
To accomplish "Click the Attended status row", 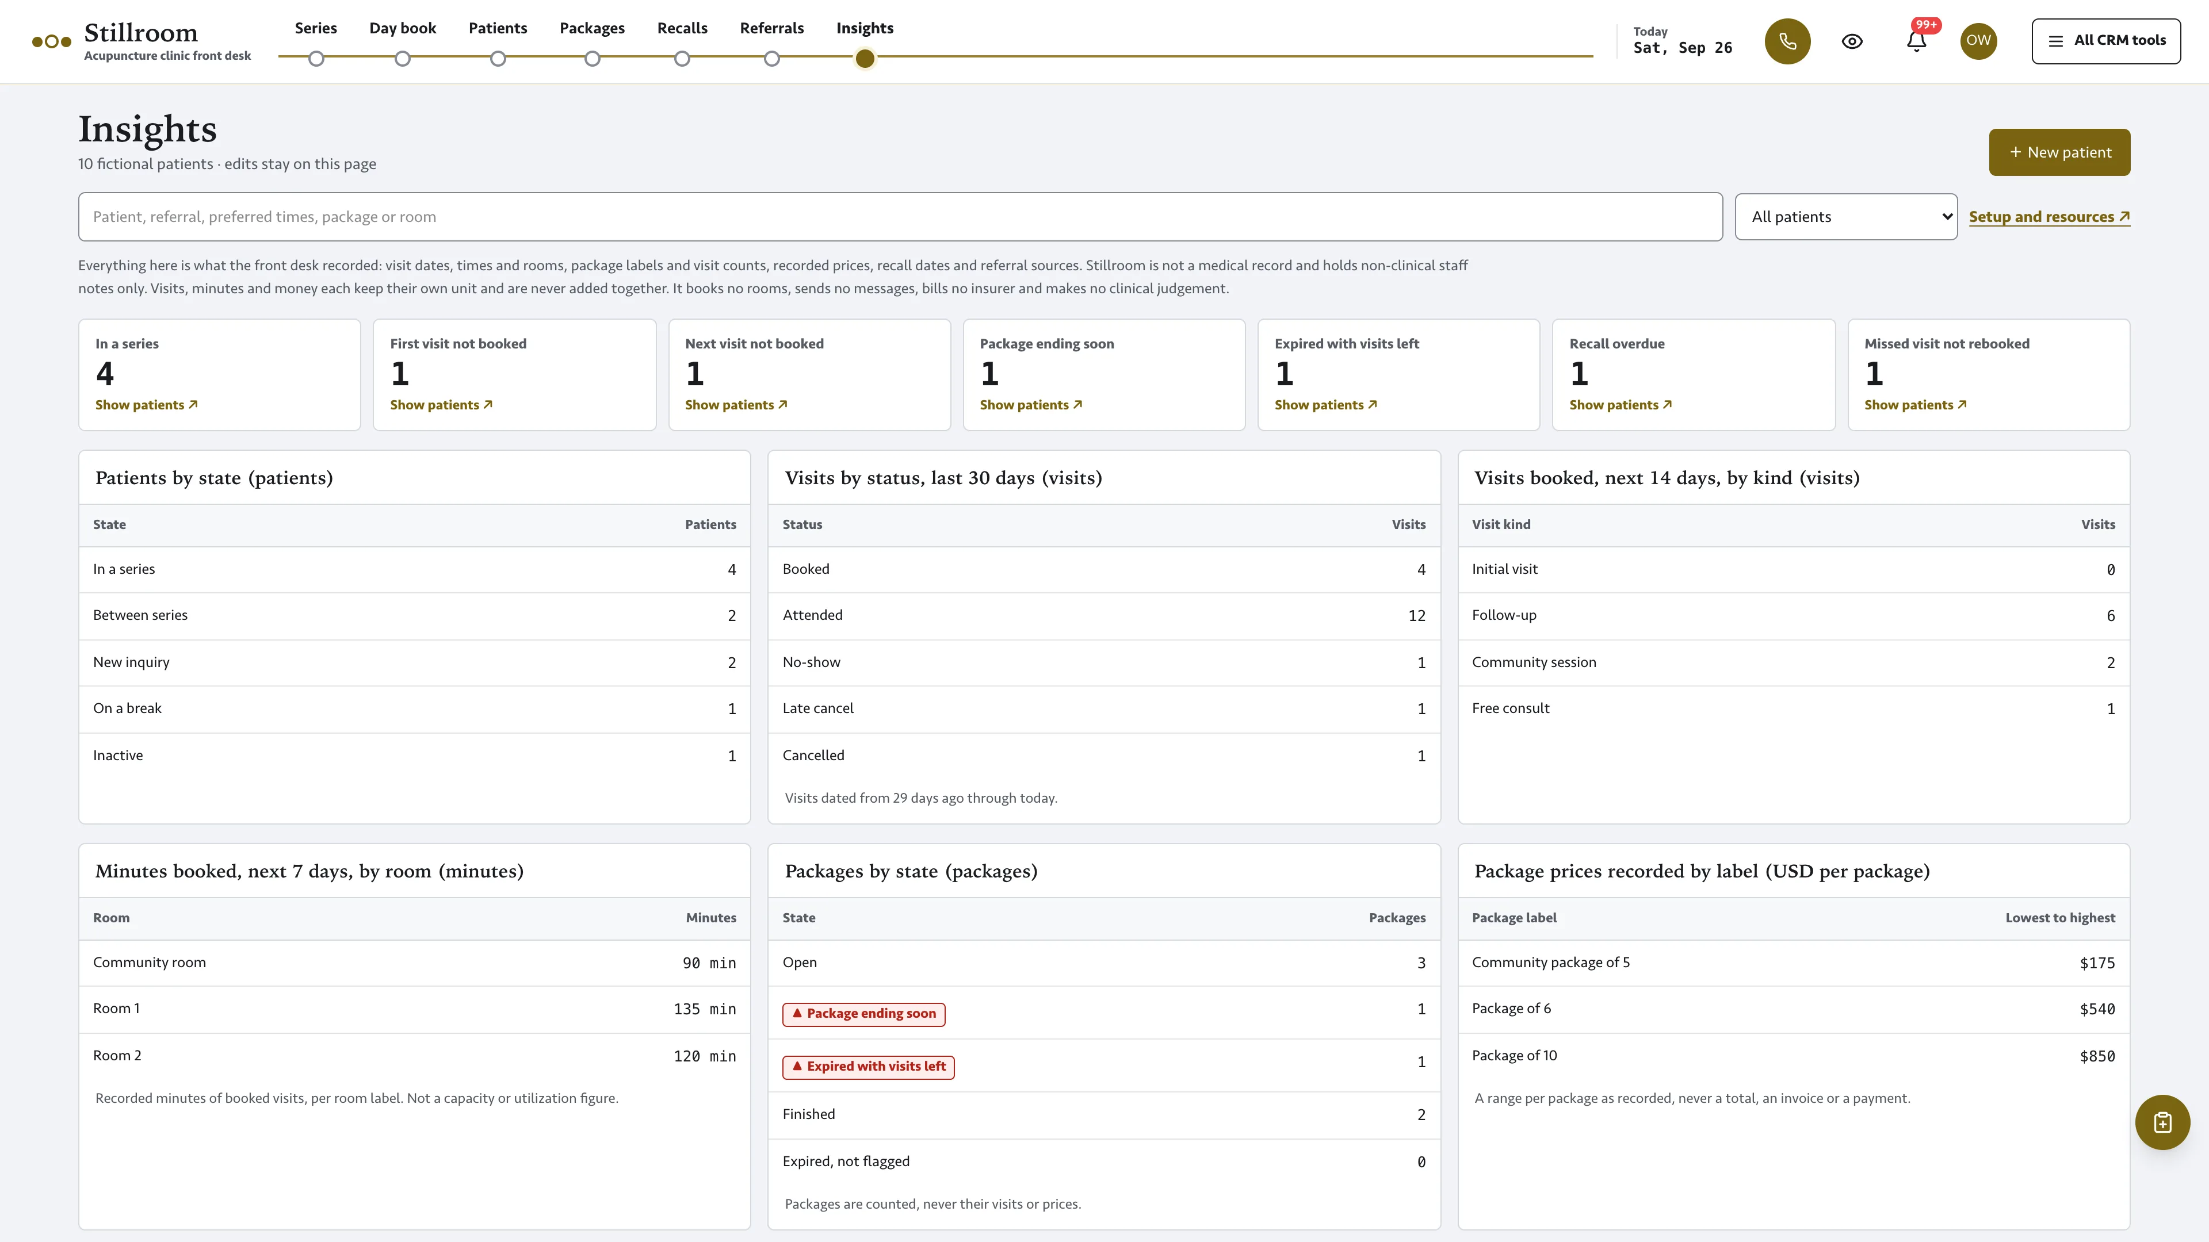I will click(1104, 615).
